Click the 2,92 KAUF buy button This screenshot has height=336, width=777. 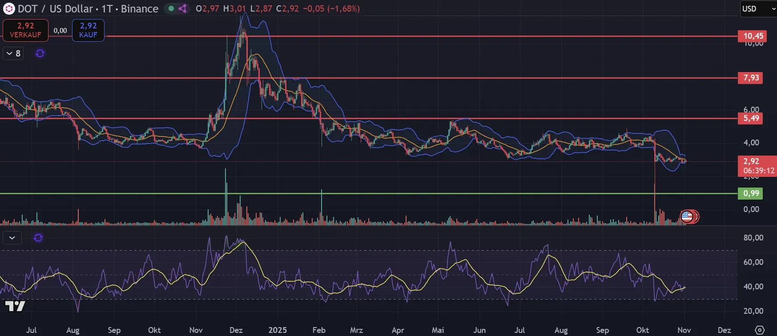coord(88,30)
